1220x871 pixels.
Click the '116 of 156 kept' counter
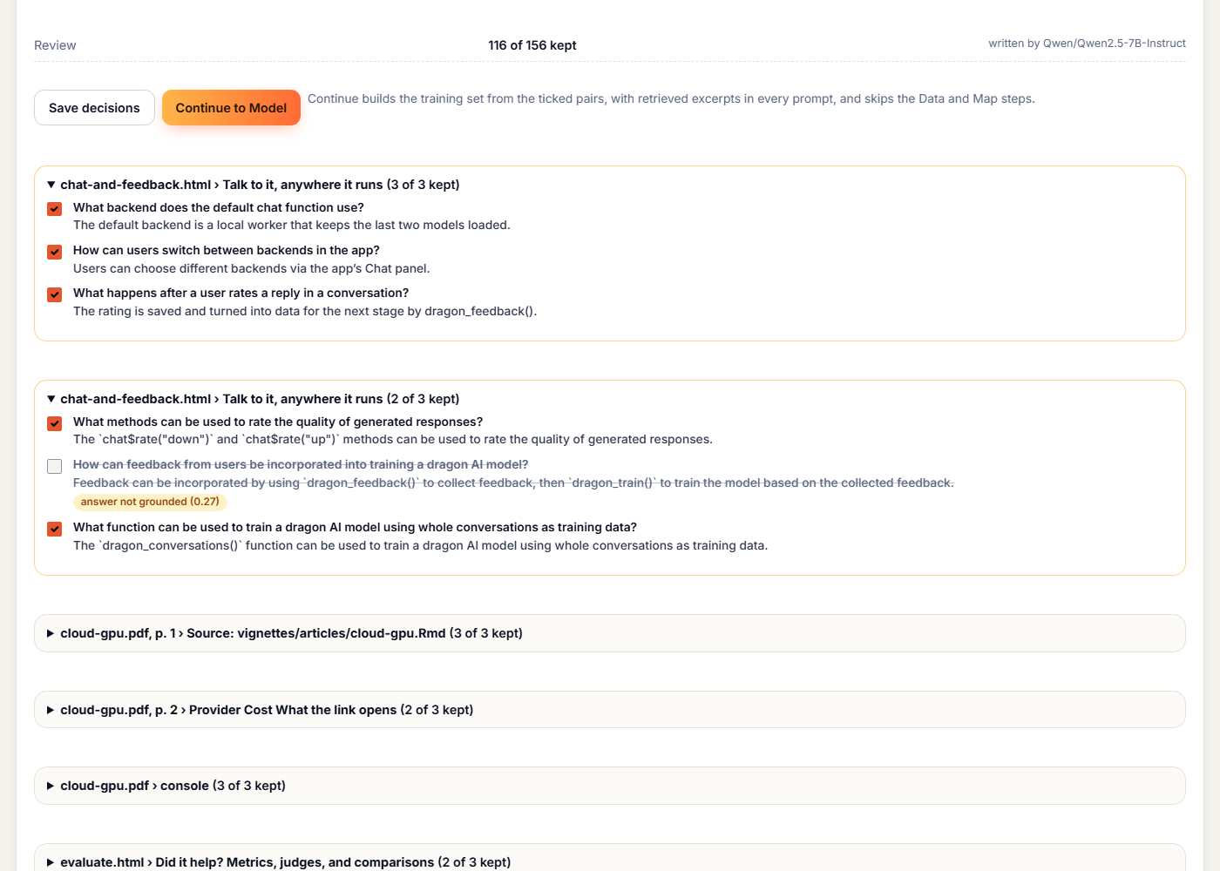pos(532,45)
